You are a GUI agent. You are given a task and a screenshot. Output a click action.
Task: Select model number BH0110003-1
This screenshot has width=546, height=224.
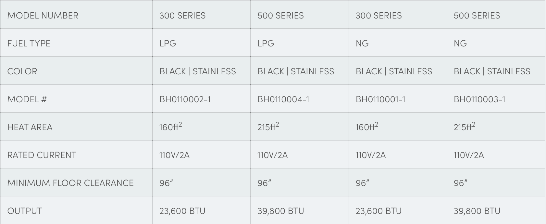tap(479, 99)
